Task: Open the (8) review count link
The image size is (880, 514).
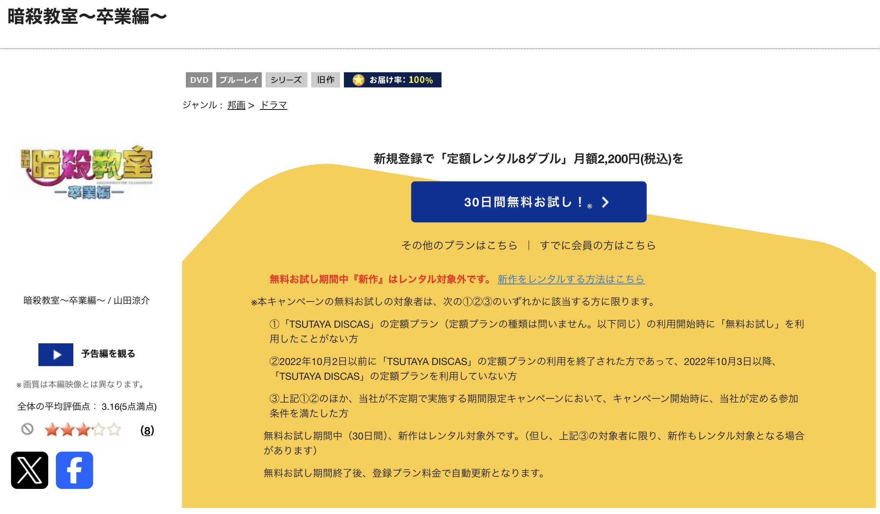Action: [x=147, y=430]
